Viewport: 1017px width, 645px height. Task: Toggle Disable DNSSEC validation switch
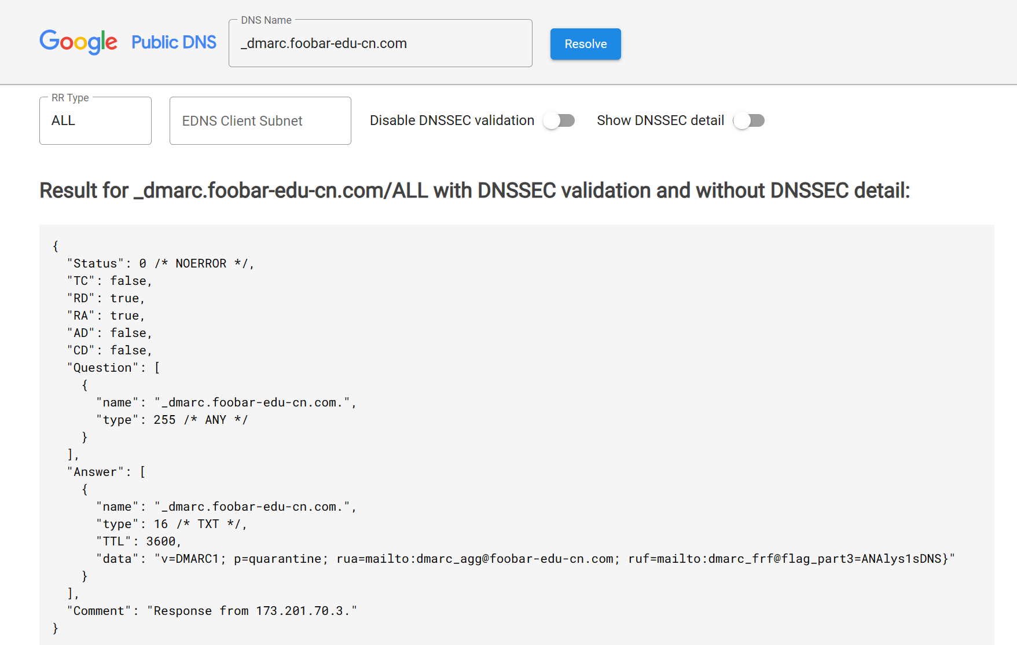coord(559,120)
